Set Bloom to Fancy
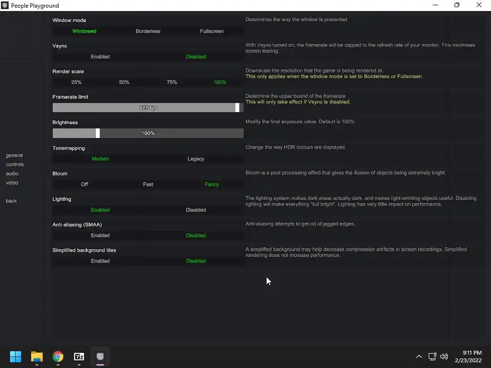 pos(211,184)
